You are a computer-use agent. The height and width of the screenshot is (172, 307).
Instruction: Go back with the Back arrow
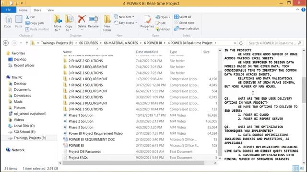(x=6, y=43)
